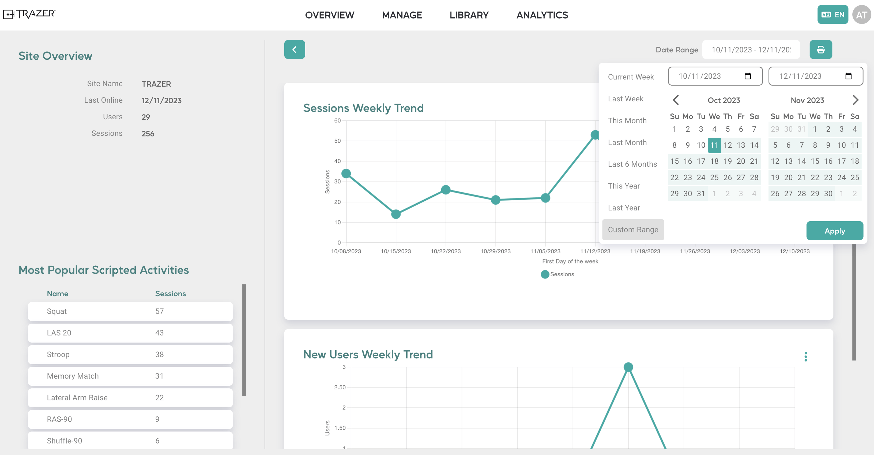This screenshot has width=874, height=455.
Task: Click the 10/11/2023 start date field
Action: point(715,76)
